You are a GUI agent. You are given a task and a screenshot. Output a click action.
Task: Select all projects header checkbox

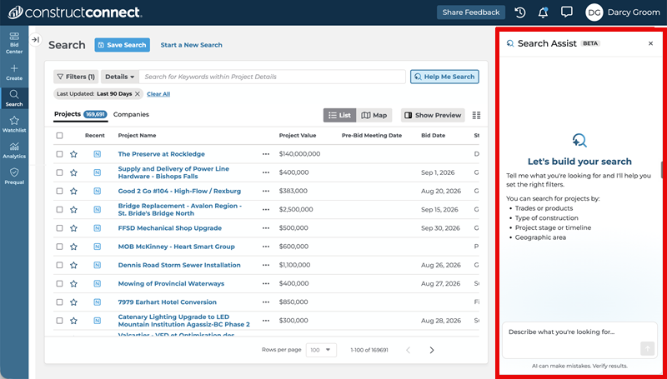pyautogui.click(x=59, y=136)
